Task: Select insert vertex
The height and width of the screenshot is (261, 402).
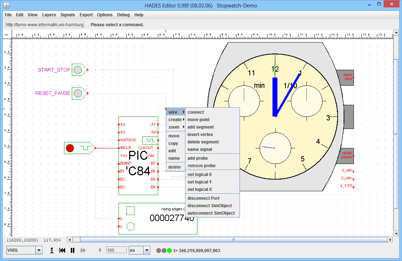Action: point(212,135)
